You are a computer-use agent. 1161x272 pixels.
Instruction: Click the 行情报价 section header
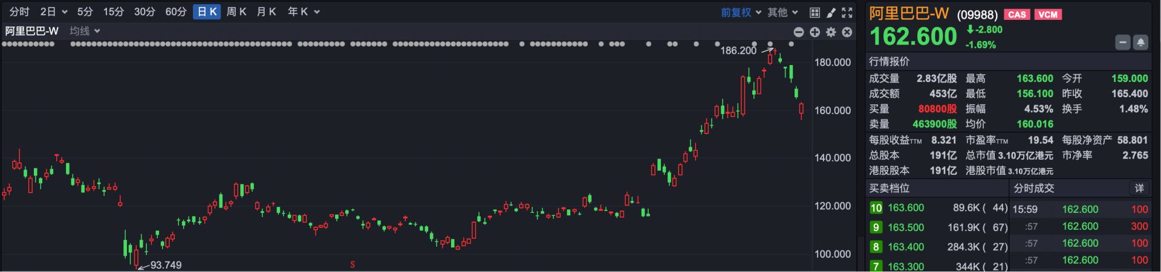coord(889,62)
